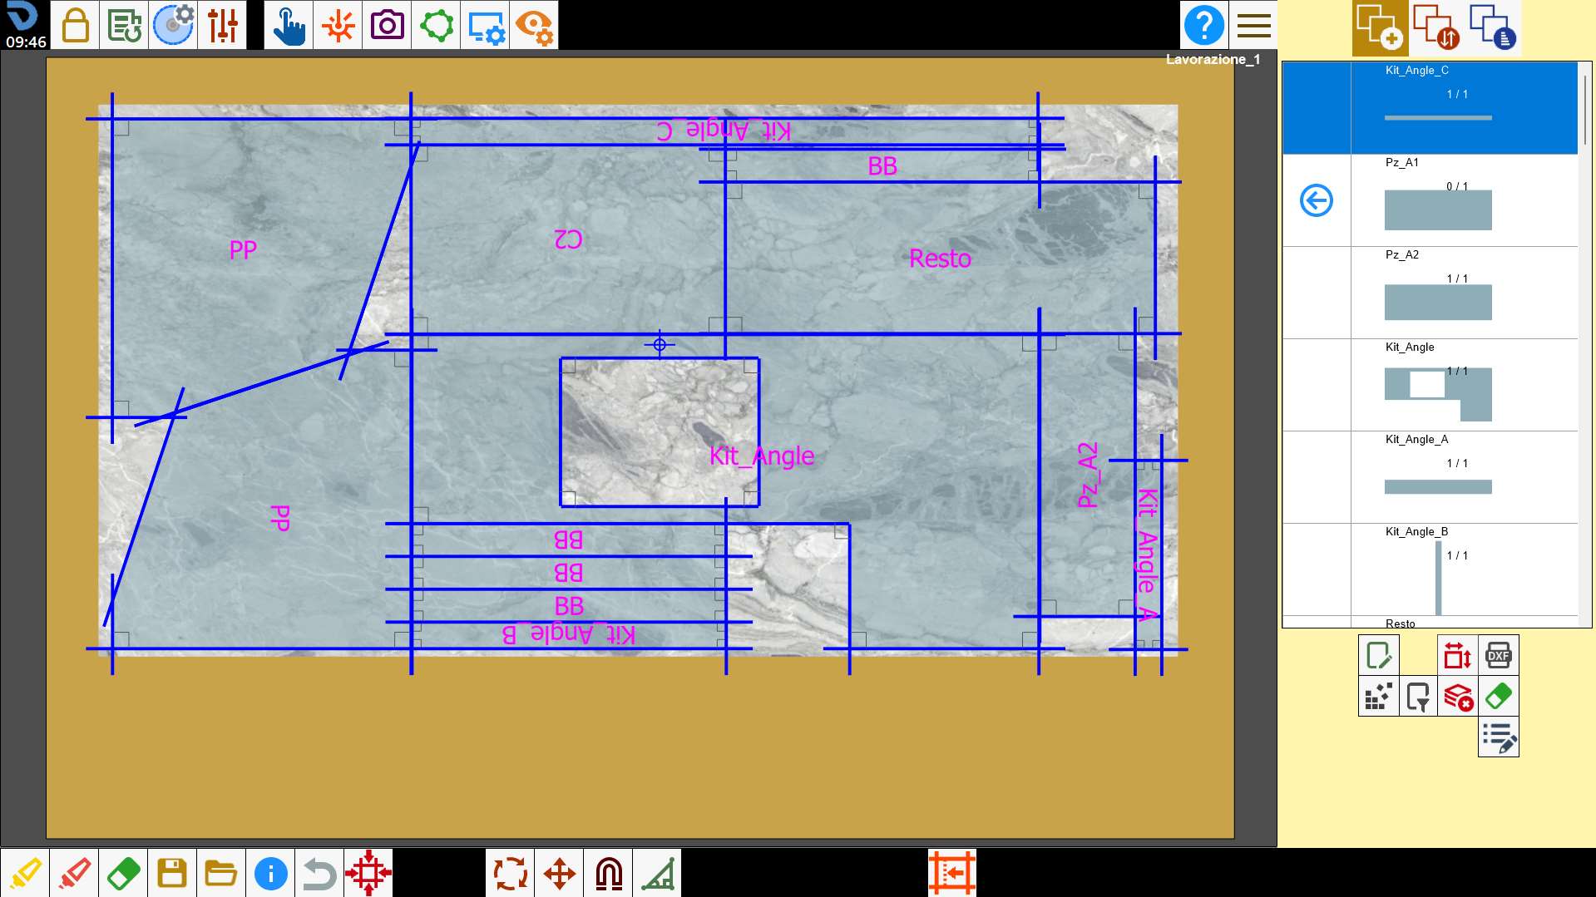Image resolution: width=1596 pixels, height=897 pixels.
Task: Click the edit piece pencil icon
Action: 1378,655
